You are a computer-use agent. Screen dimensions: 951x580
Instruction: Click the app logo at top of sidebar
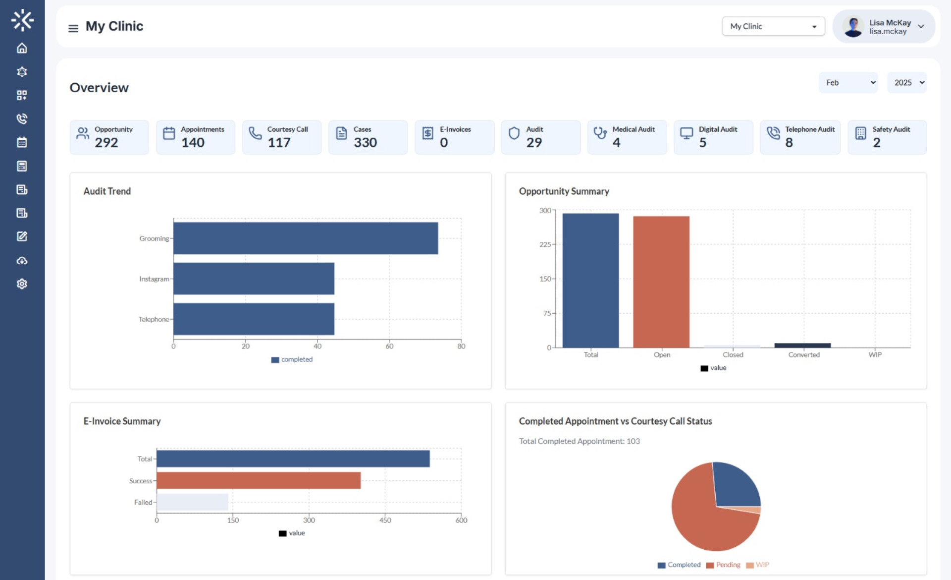(x=22, y=20)
